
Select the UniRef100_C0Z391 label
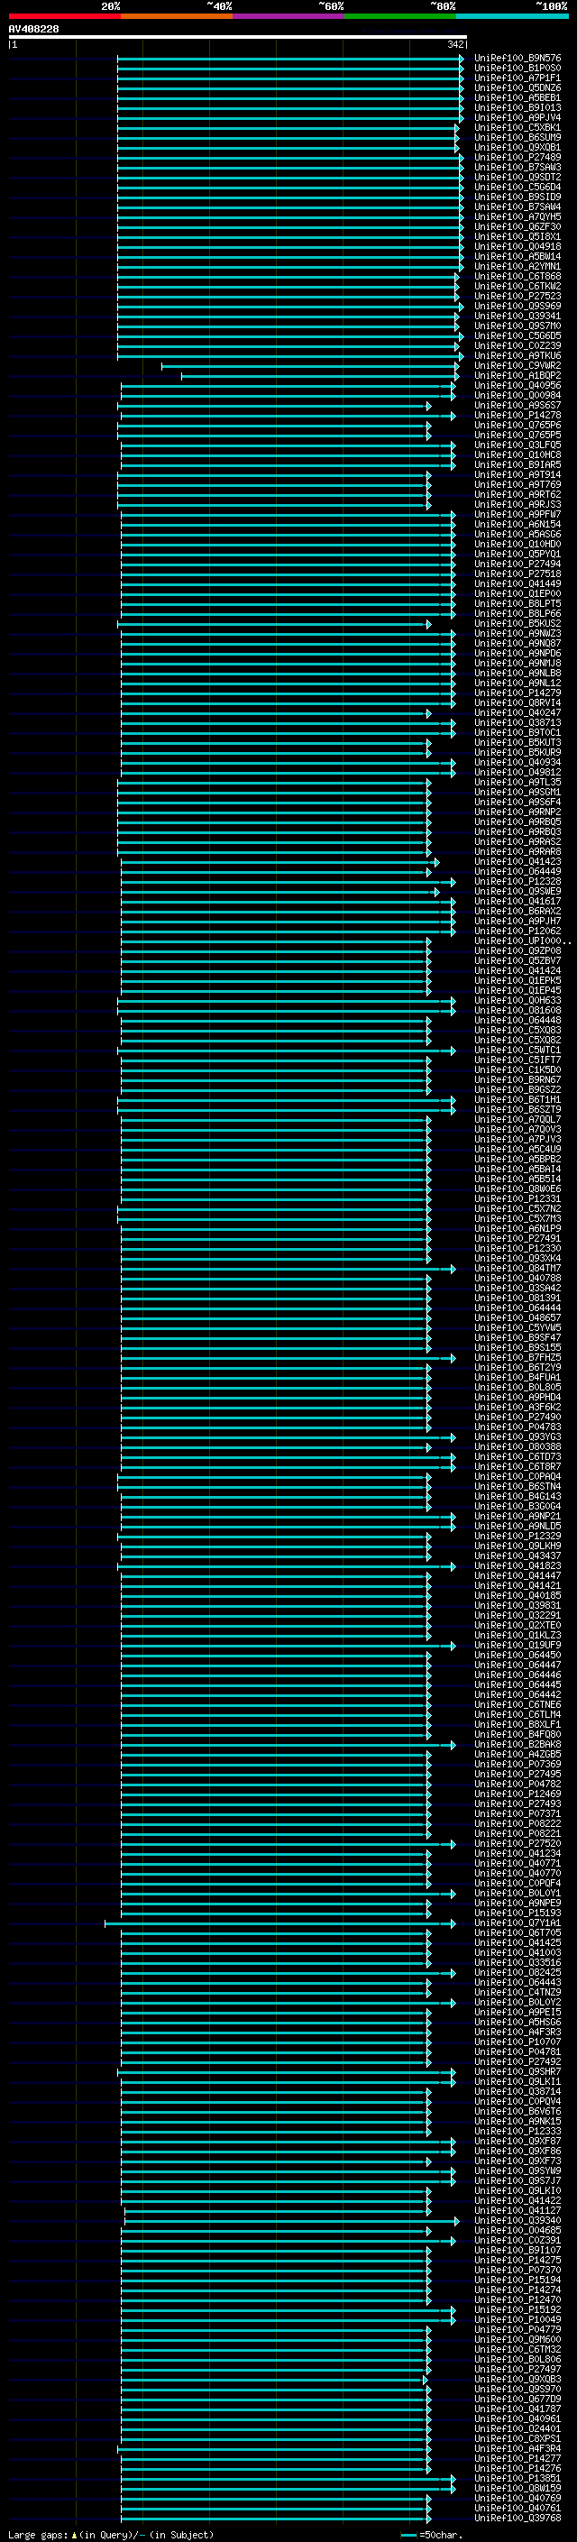point(517,2240)
